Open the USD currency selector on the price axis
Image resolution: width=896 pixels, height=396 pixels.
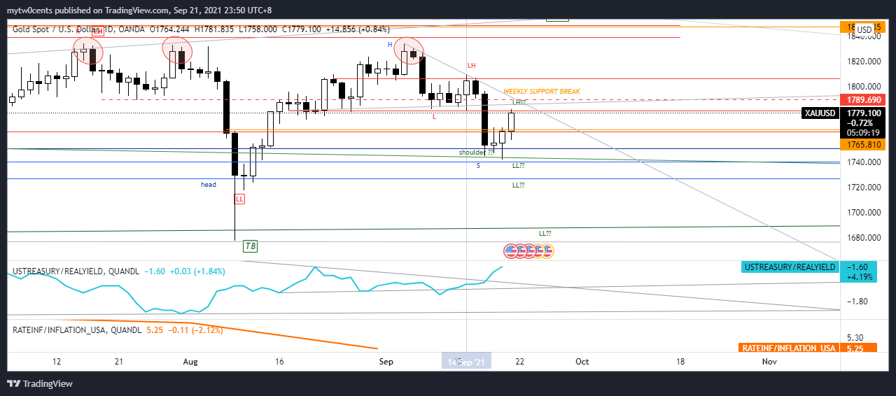tap(864, 29)
